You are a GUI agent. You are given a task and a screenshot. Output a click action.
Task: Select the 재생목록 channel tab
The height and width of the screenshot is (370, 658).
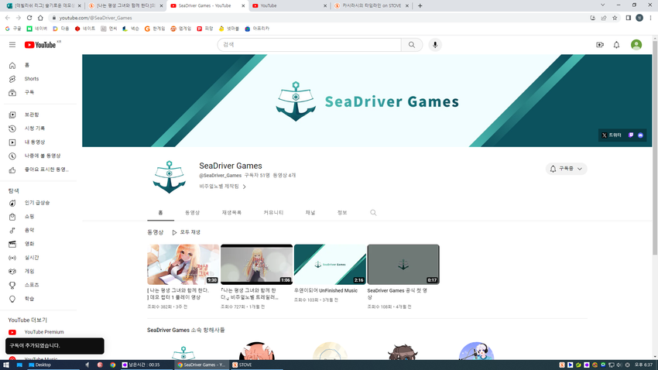pyautogui.click(x=231, y=213)
